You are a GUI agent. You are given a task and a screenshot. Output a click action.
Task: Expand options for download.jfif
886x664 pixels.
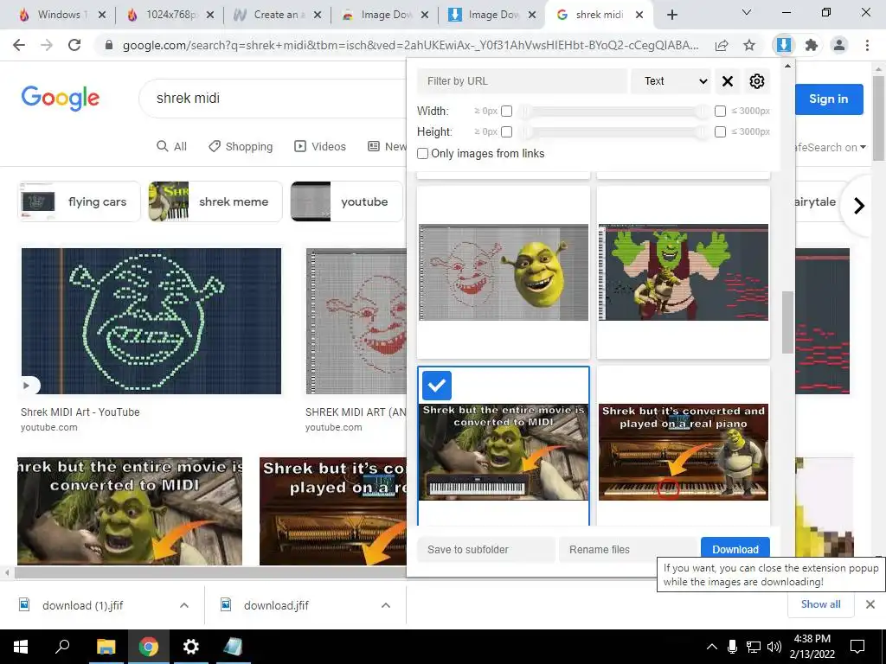click(385, 605)
